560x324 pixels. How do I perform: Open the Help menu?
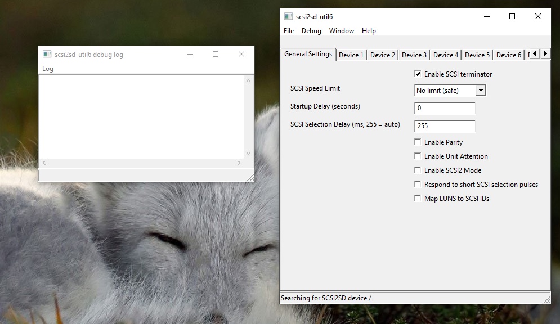pyautogui.click(x=369, y=31)
